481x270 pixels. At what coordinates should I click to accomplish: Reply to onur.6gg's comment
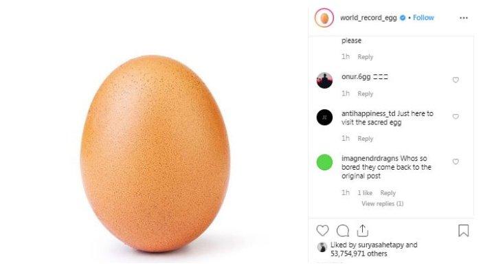(x=365, y=94)
